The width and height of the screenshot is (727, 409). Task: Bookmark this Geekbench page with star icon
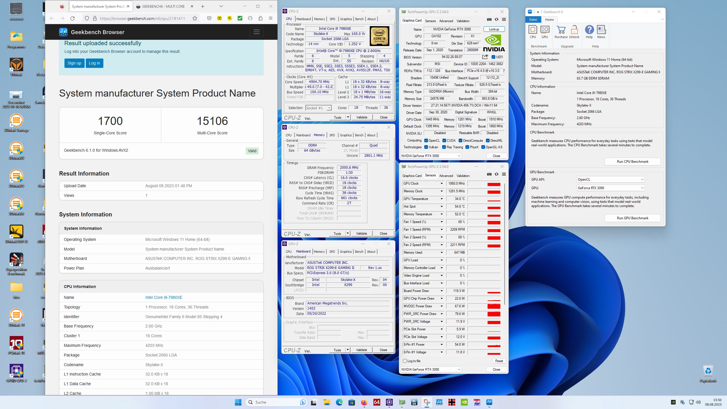pyautogui.click(x=195, y=18)
